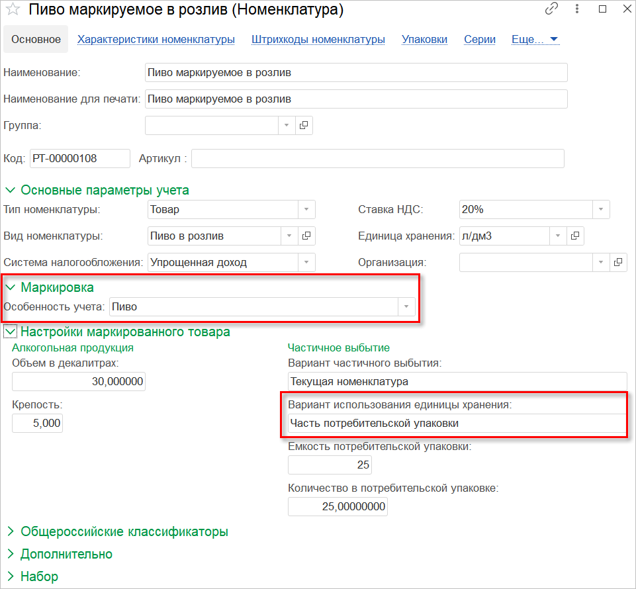This screenshot has width=636, height=589.
Task: Add form to favorites with star icon
Action: 13,10
